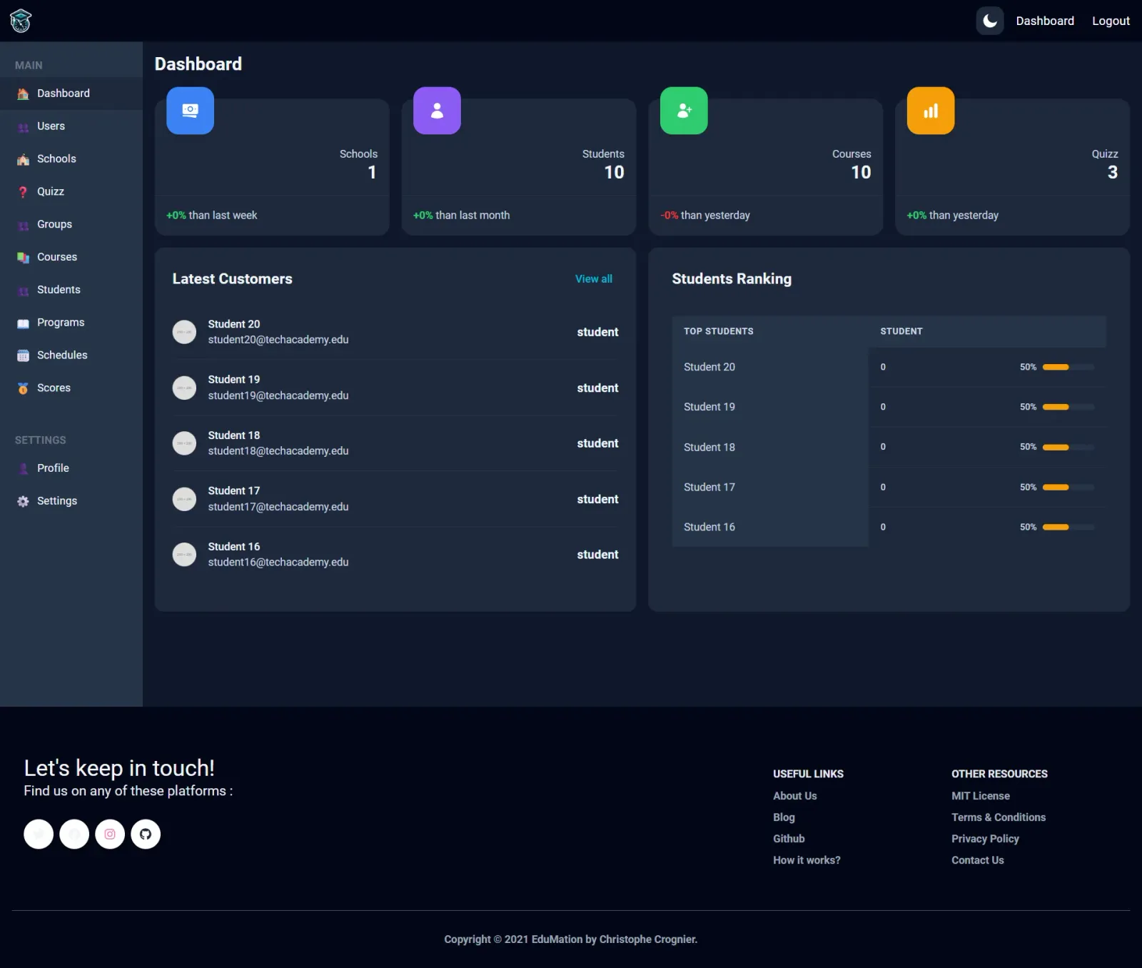The height and width of the screenshot is (968, 1142).
Task: Open the GitHub social icon
Action: click(x=146, y=834)
